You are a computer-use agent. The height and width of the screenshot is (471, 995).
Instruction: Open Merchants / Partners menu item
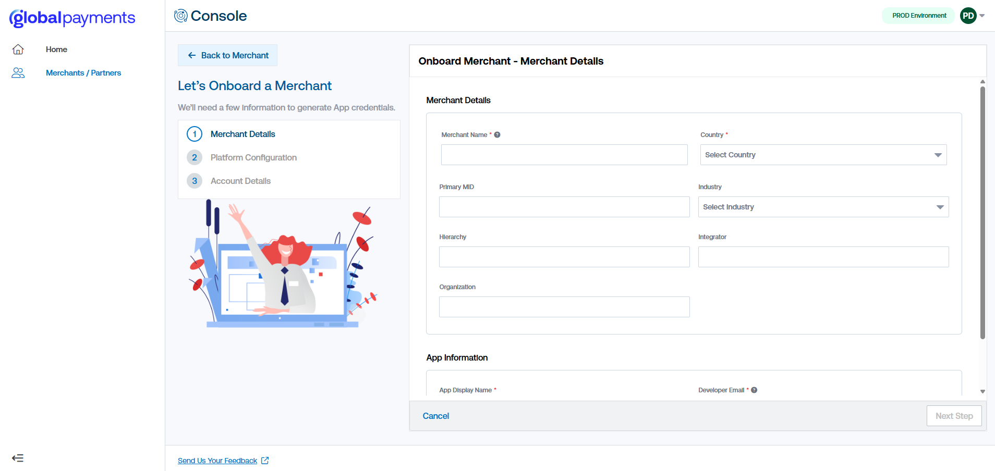pos(83,73)
